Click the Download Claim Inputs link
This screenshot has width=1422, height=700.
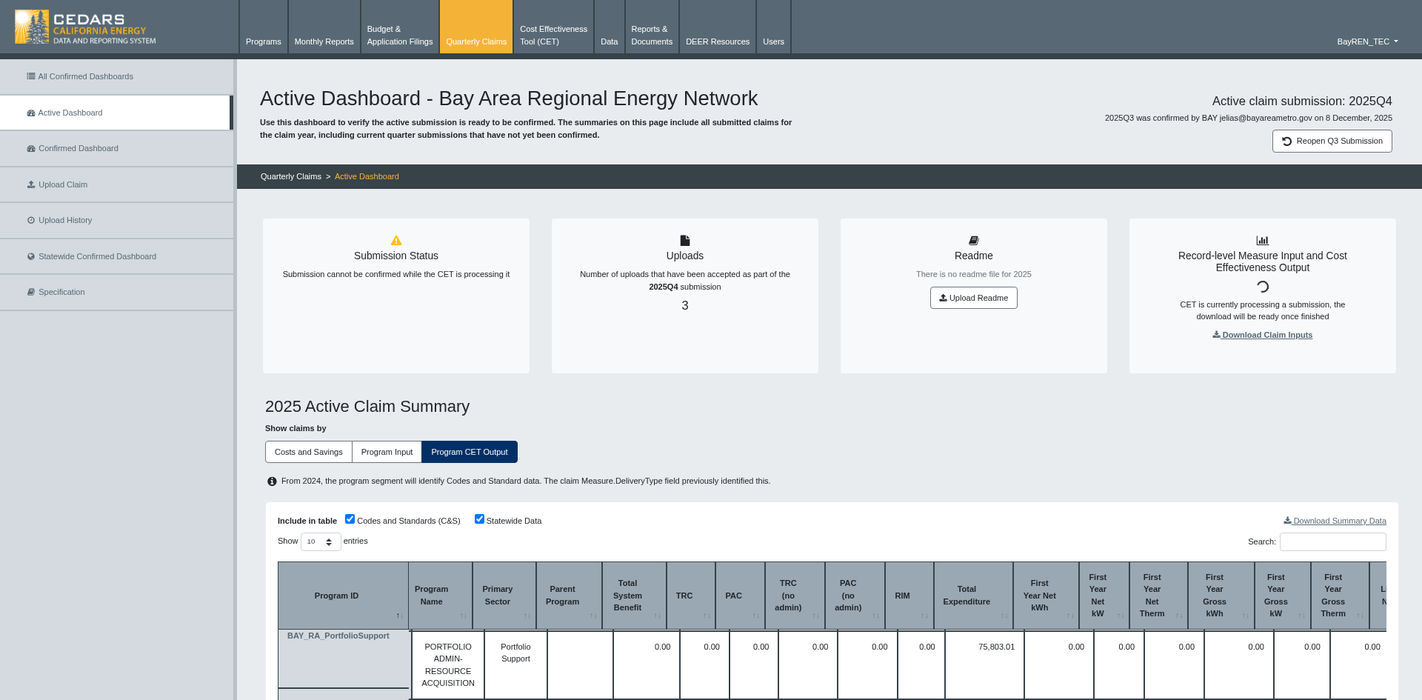point(1263,335)
